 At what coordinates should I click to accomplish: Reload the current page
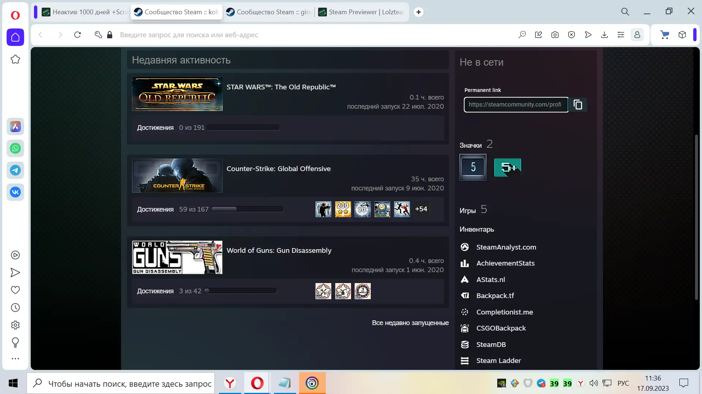click(78, 35)
